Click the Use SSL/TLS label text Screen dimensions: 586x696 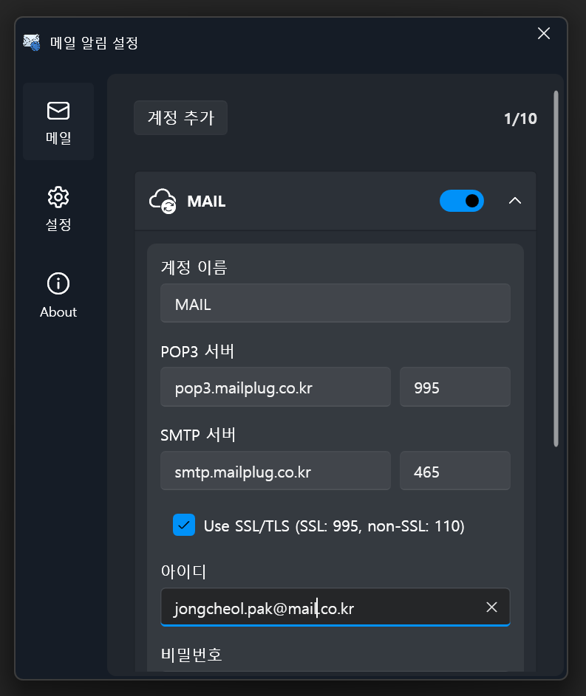pos(334,526)
